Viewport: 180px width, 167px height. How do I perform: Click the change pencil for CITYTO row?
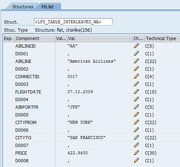(136, 138)
